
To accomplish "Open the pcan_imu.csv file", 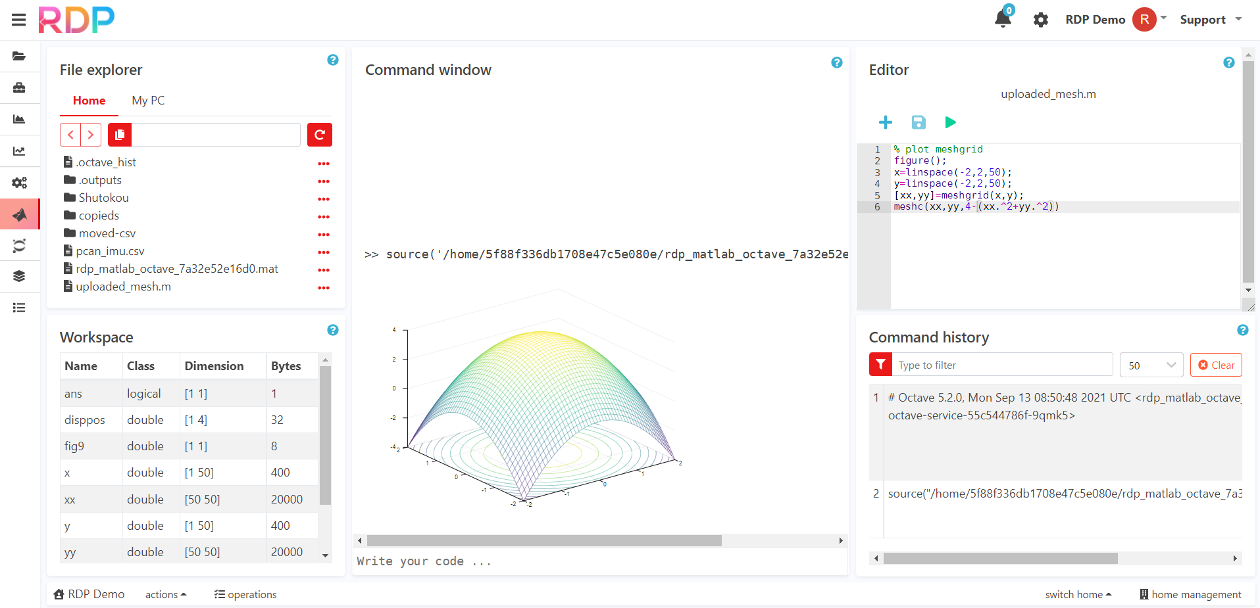I will coord(110,251).
